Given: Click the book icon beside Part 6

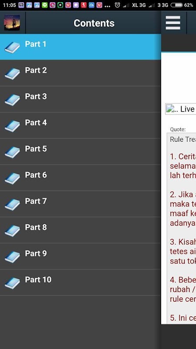Looking at the screenshot, I should pyautogui.click(x=12, y=178).
